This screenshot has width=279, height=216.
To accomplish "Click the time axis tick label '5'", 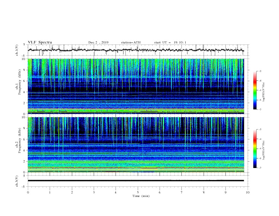I will [138, 192].
